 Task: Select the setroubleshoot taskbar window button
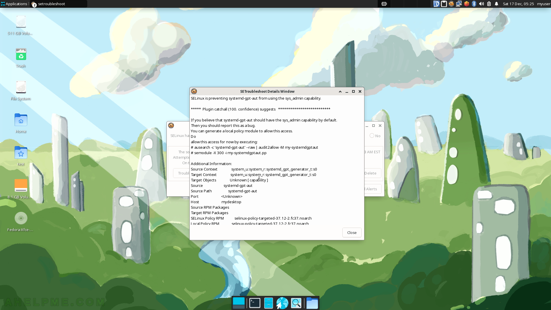pyautogui.click(x=59, y=4)
